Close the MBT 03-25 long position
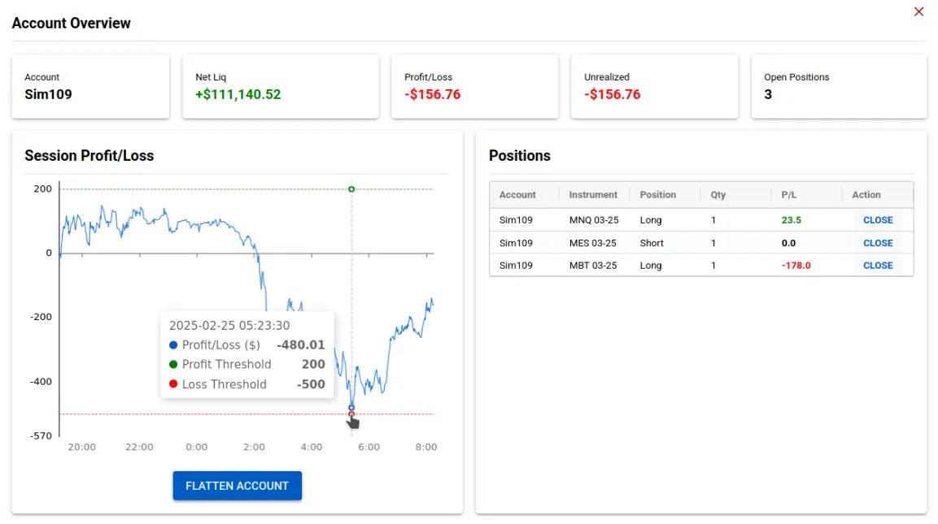 pyautogui.click(x=878, y=265)
